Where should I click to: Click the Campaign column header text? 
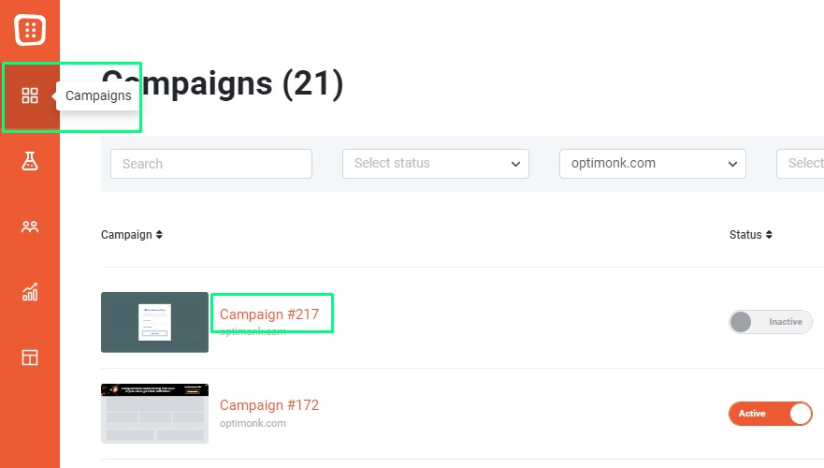coord(126,235)
